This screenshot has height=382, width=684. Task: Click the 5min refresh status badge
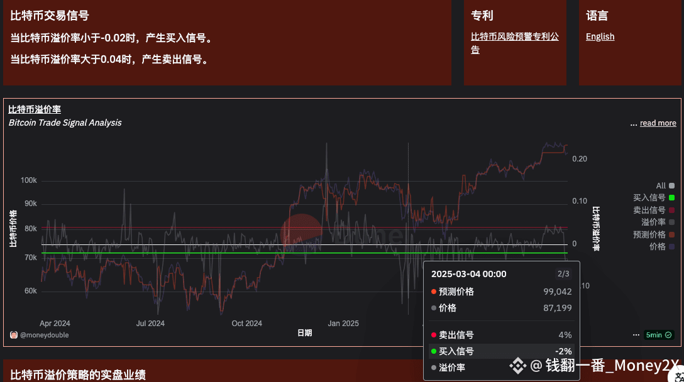pyautogui.click(x=659, y=335)
